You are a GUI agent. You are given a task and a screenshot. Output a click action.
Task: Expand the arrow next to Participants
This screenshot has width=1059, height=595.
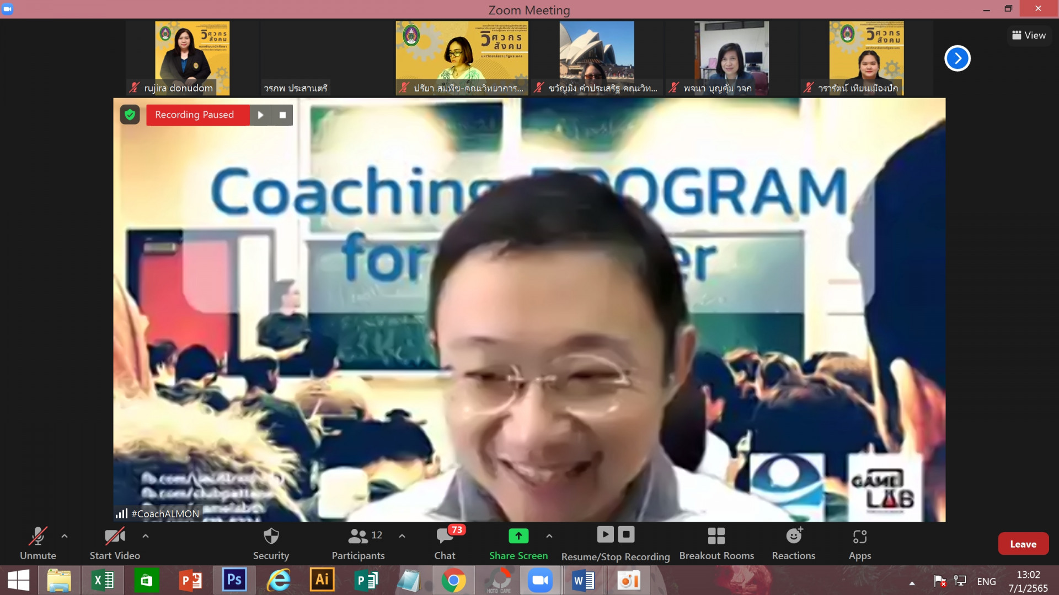click(402, 535)
